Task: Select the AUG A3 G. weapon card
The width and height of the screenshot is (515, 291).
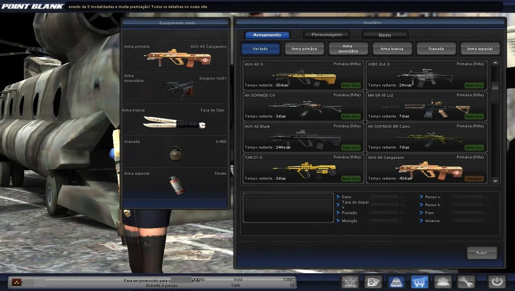Action: (x=303, y=75)
